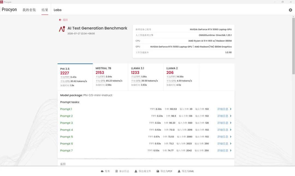Switch to the 结果 tab
This screenshot has width=295, height=176.
tap(45, 10)
